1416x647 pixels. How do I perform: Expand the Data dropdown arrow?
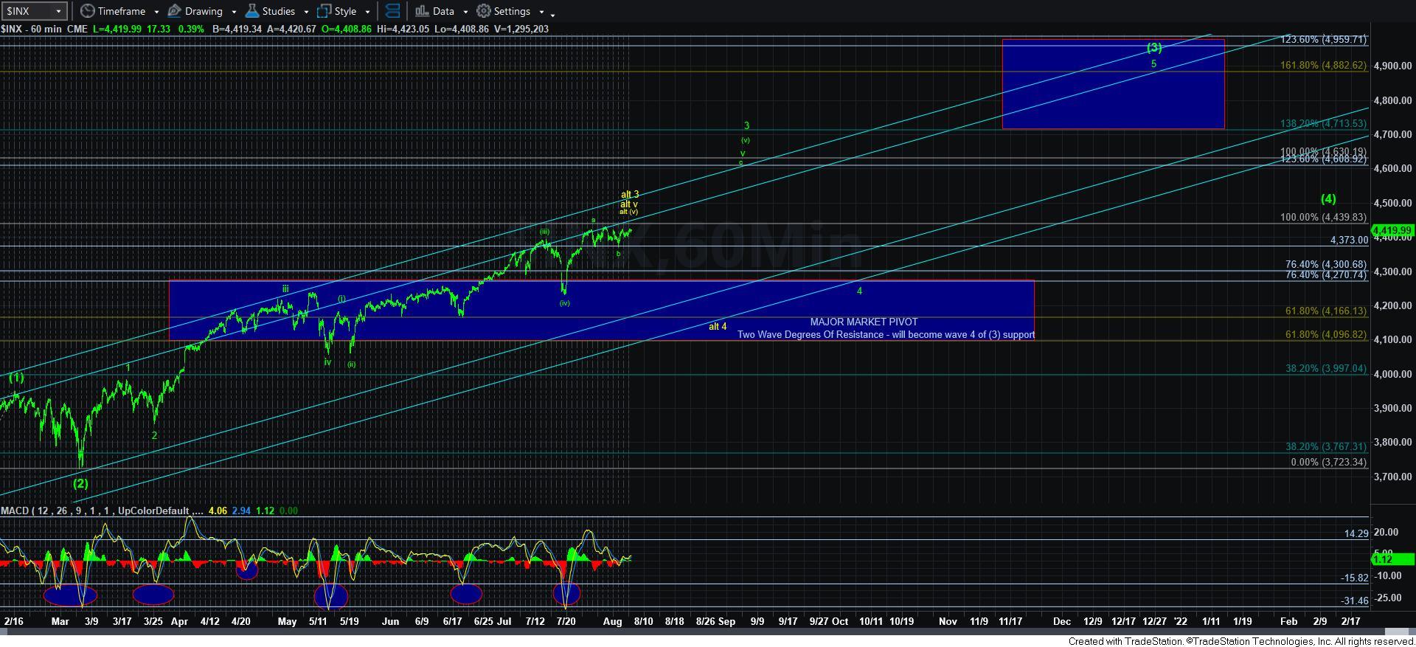465,12
